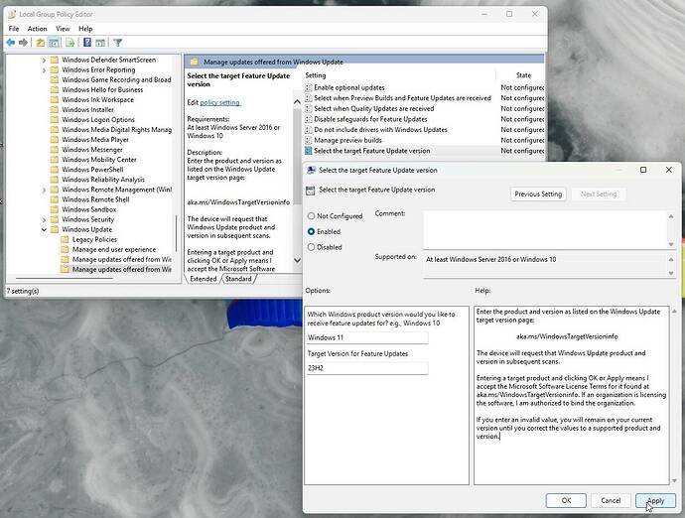Switch to the Standard tab

click(x=238, y=279)
